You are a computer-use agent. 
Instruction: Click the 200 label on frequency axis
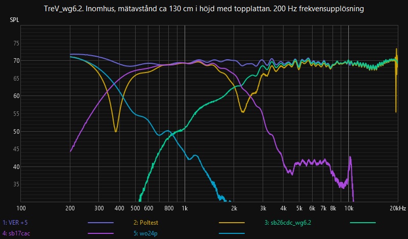tap(70, 208)
